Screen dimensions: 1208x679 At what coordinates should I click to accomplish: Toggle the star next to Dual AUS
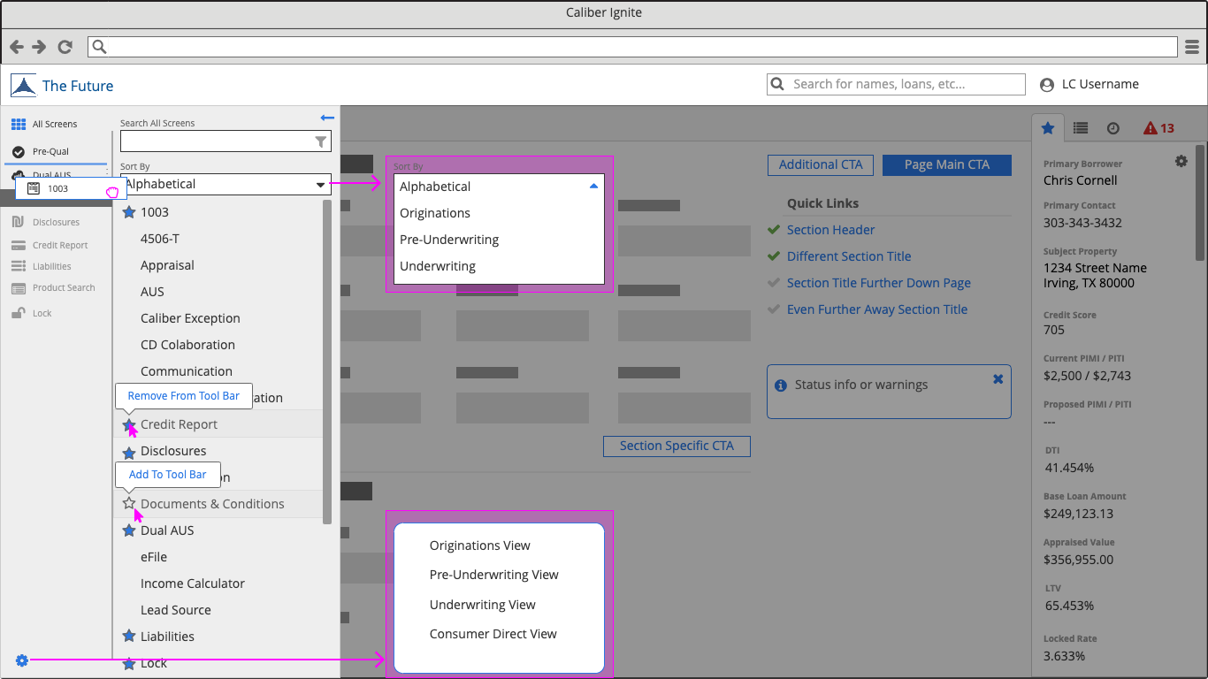point(129,530)
